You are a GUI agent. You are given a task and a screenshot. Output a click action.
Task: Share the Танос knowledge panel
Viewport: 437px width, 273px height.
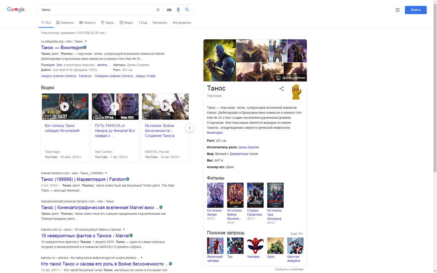coord(282,88)
